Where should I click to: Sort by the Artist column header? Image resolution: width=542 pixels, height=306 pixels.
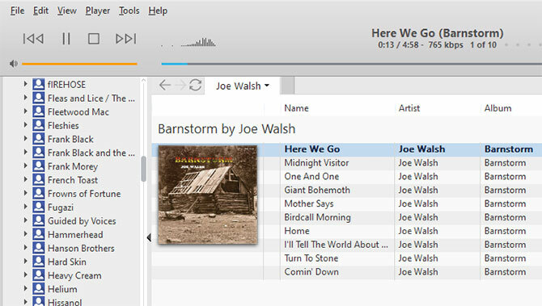click(409, 108)
